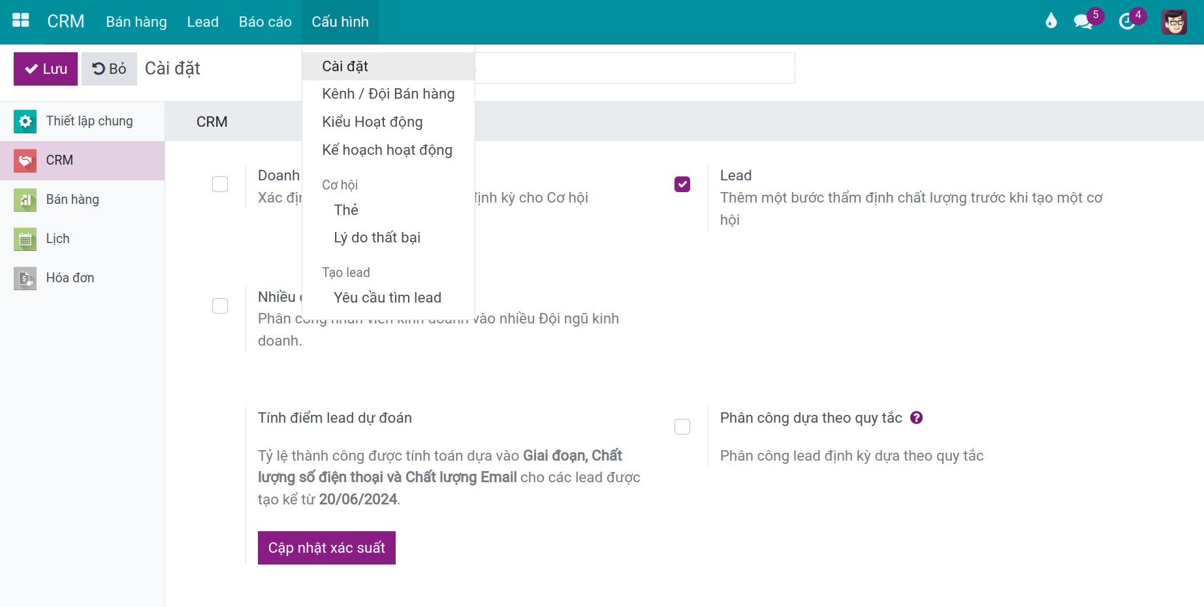Enable the Nhiều đội ngũ checkbox

(x=220, y=306)
